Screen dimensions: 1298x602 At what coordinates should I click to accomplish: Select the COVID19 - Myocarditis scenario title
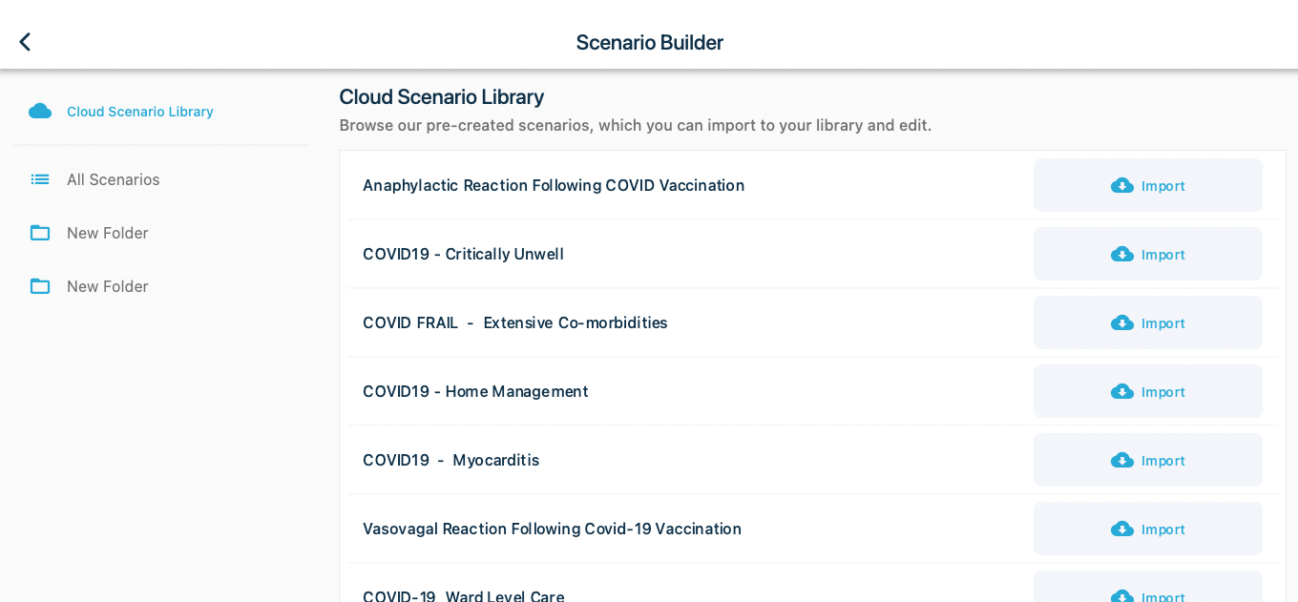(450, 460)
